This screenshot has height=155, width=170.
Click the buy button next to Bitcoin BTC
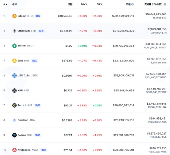click(38, 16)
